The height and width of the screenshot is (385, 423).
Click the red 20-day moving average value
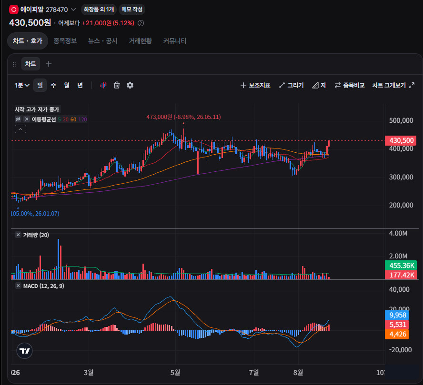click(66, 119)
